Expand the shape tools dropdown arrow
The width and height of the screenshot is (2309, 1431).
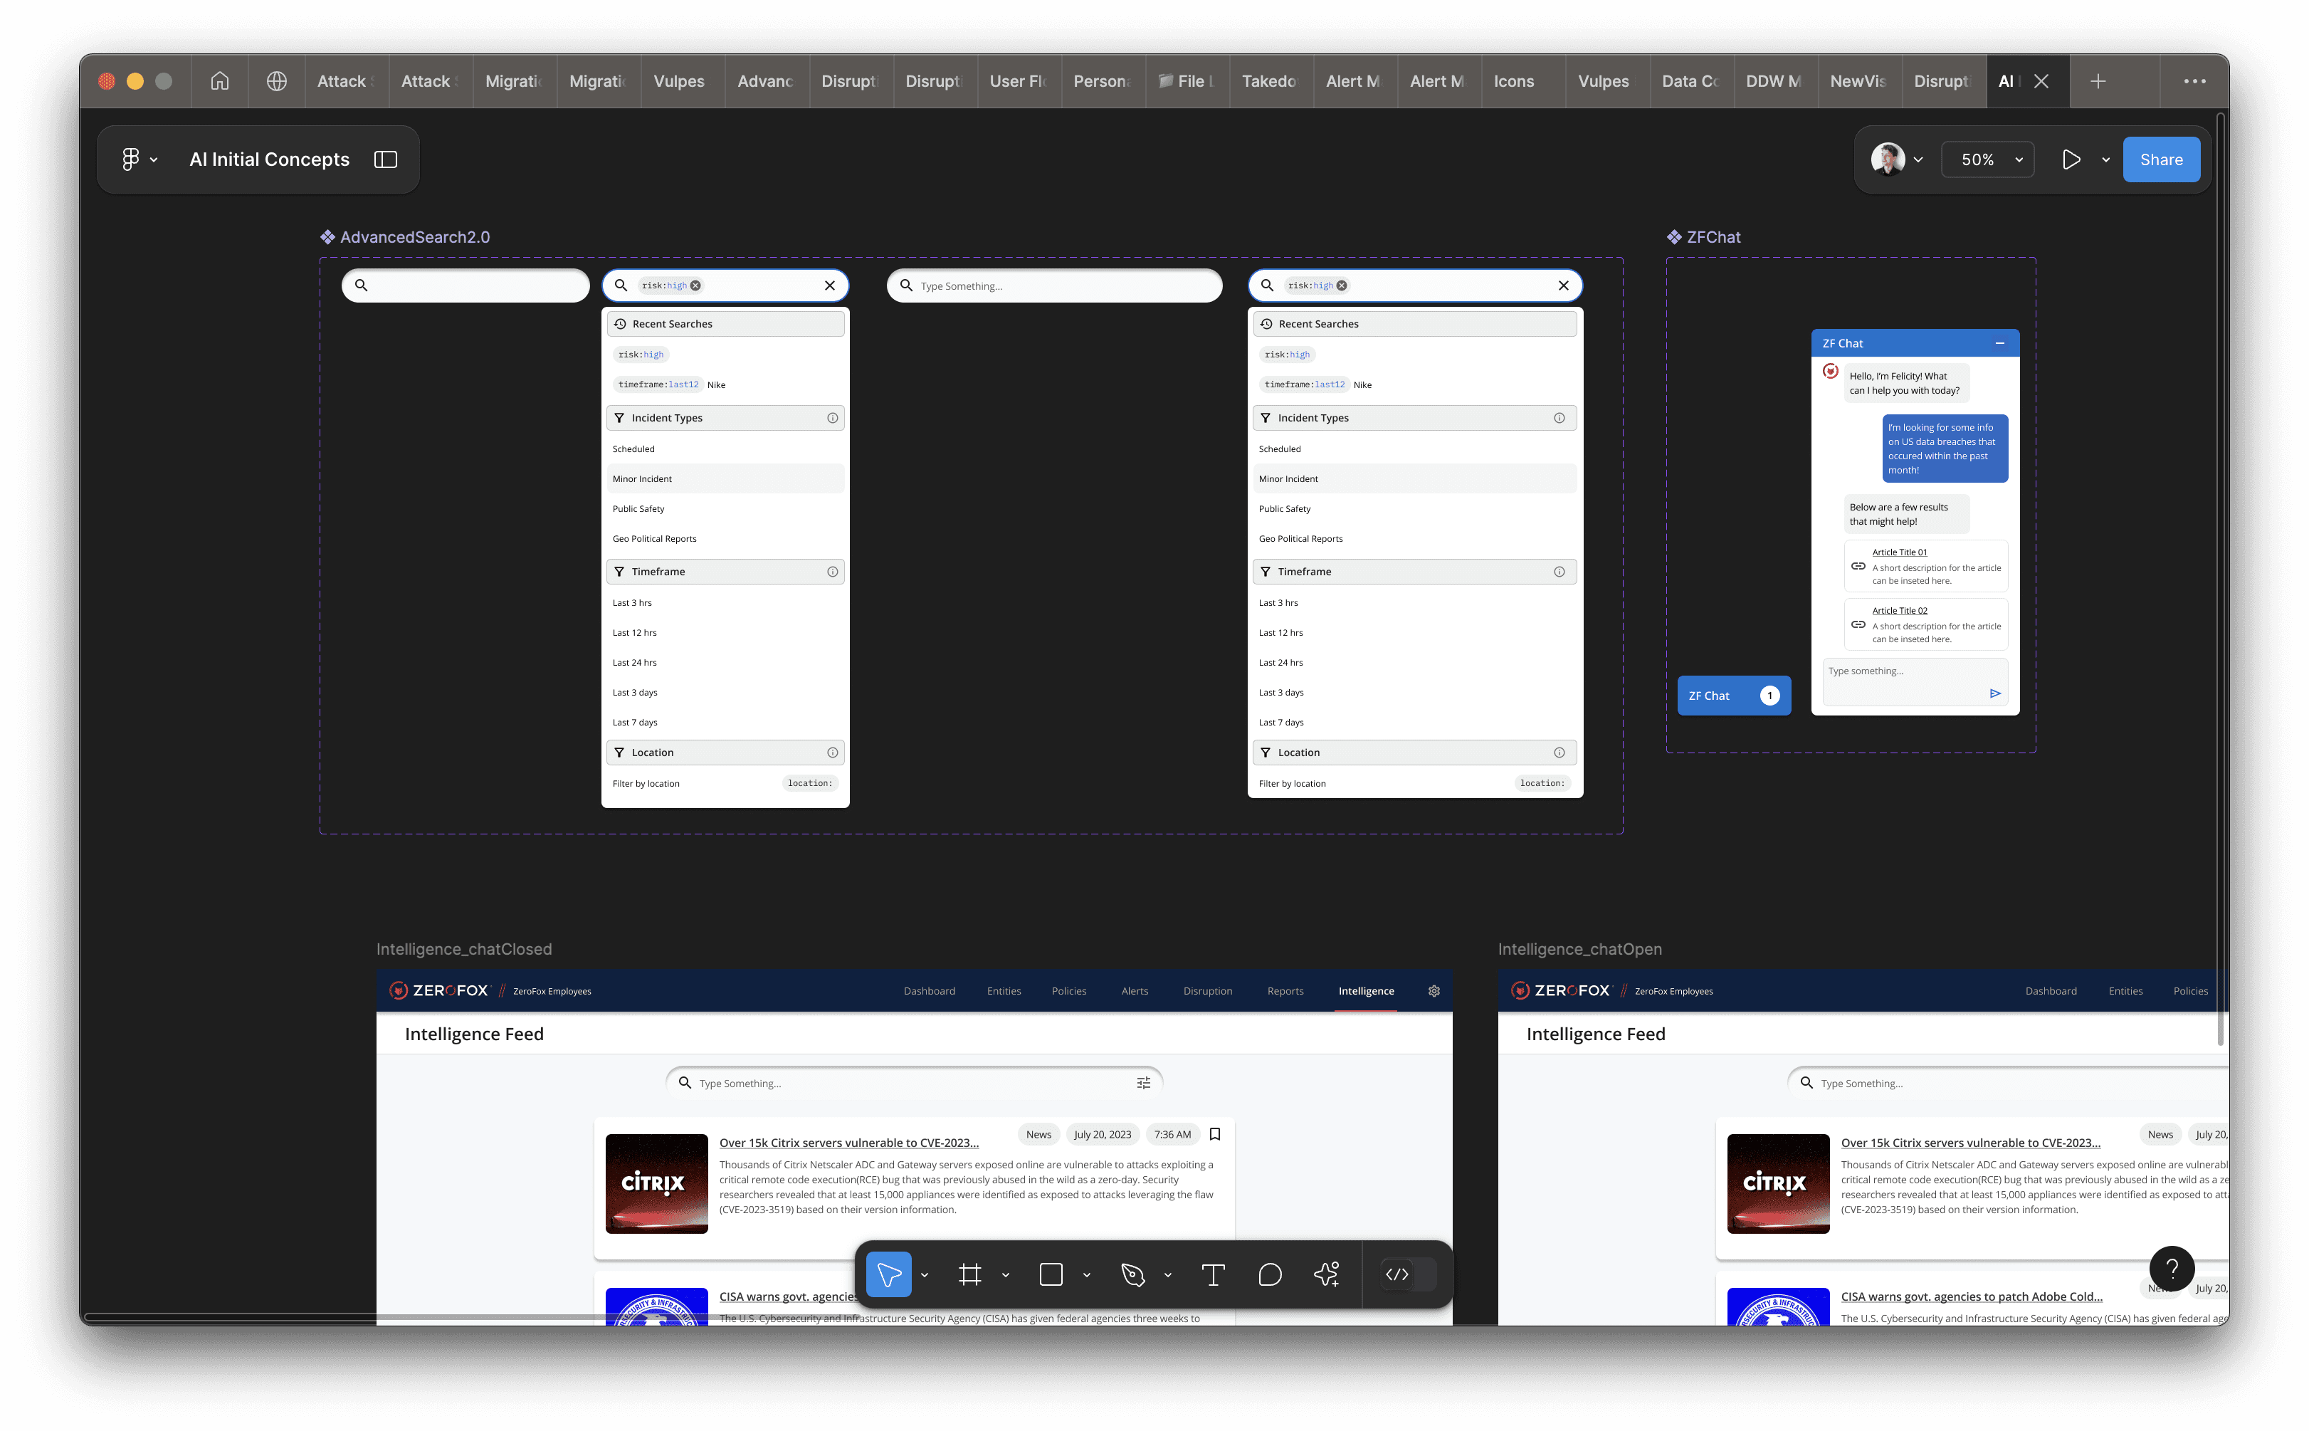[1087, 1276]
